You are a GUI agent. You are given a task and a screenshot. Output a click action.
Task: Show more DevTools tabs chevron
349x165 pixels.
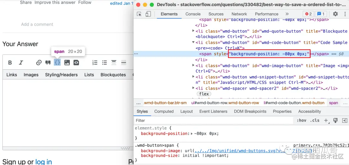(x=287, y=14)
